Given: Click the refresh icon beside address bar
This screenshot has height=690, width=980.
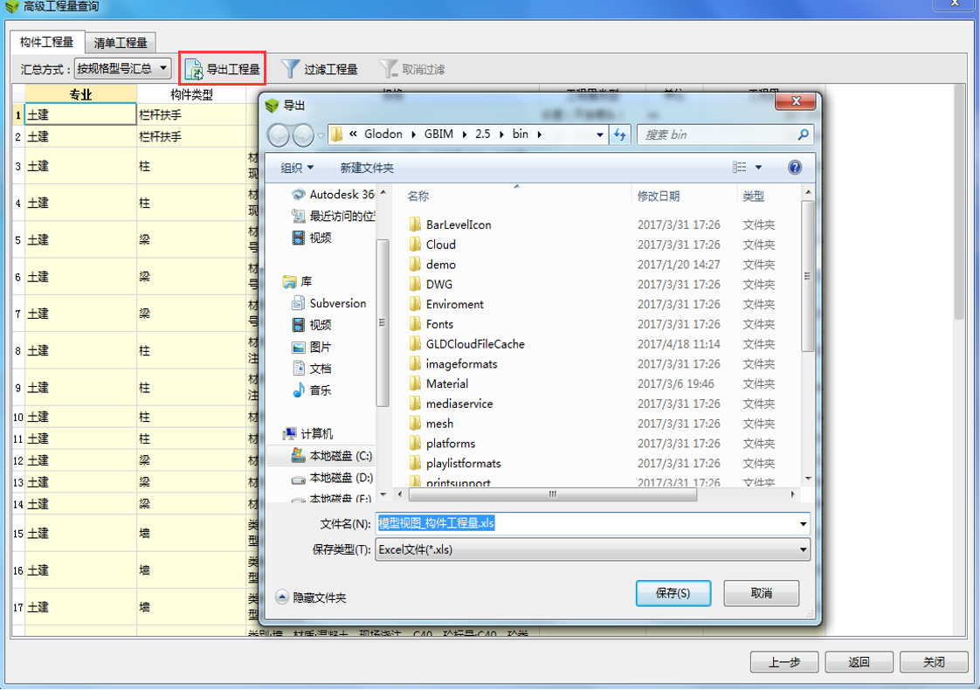Looking at the screenshot, I should 619,135.
